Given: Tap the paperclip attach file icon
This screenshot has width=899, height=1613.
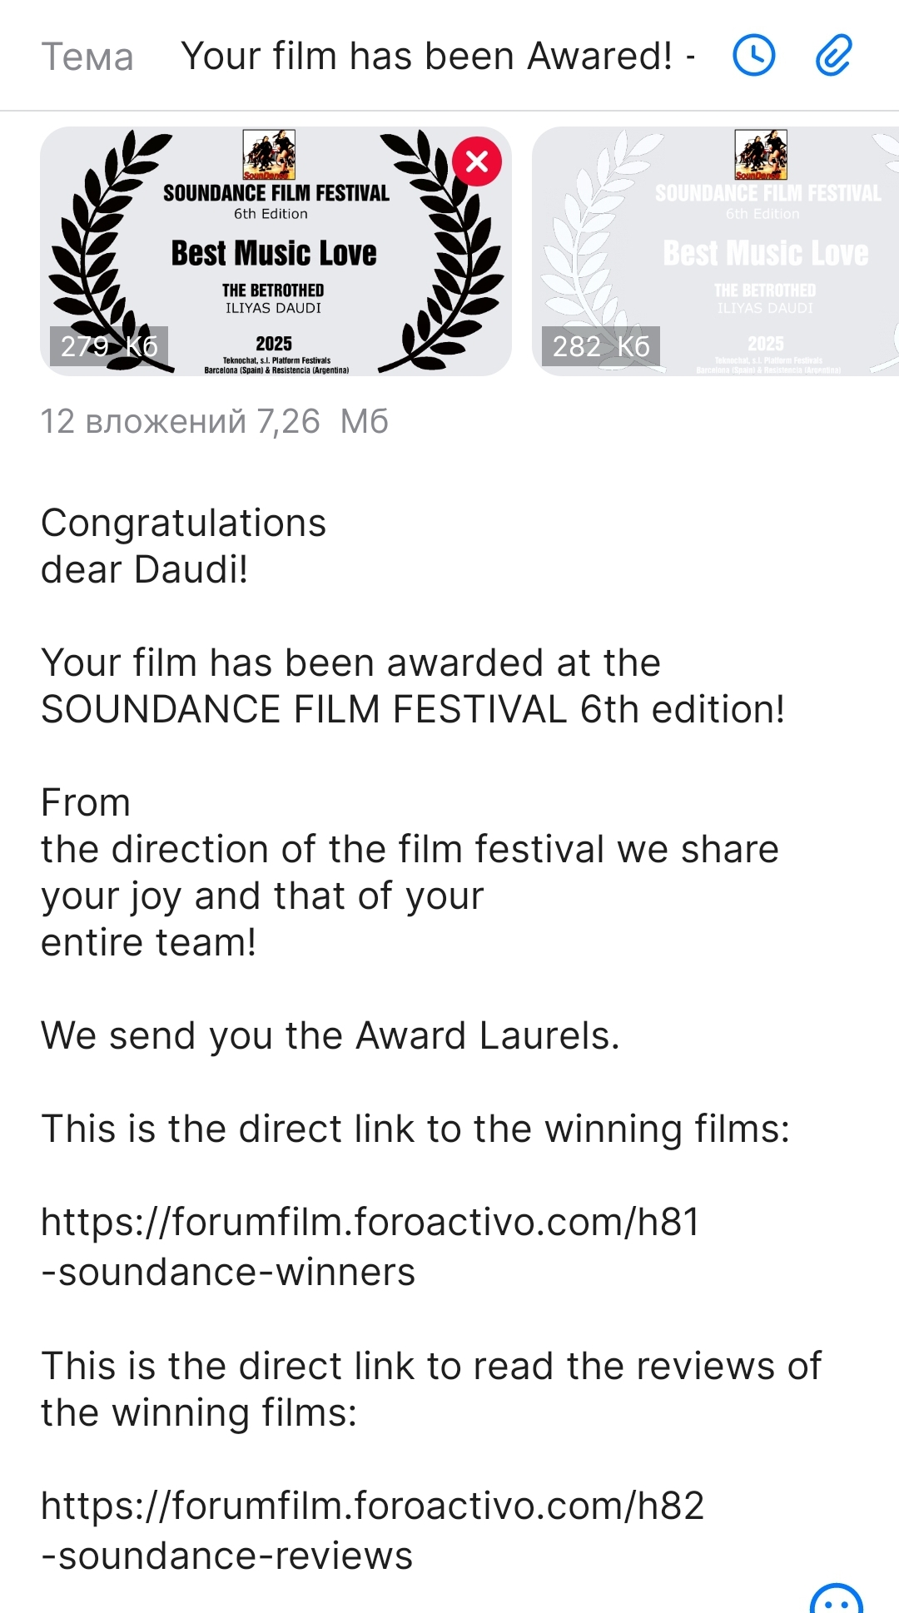Looking at the screenshot, I should point(833,56).
